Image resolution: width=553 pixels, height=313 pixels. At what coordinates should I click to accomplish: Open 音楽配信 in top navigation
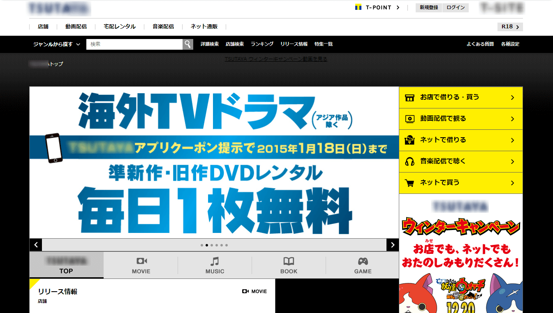point(163,27)
